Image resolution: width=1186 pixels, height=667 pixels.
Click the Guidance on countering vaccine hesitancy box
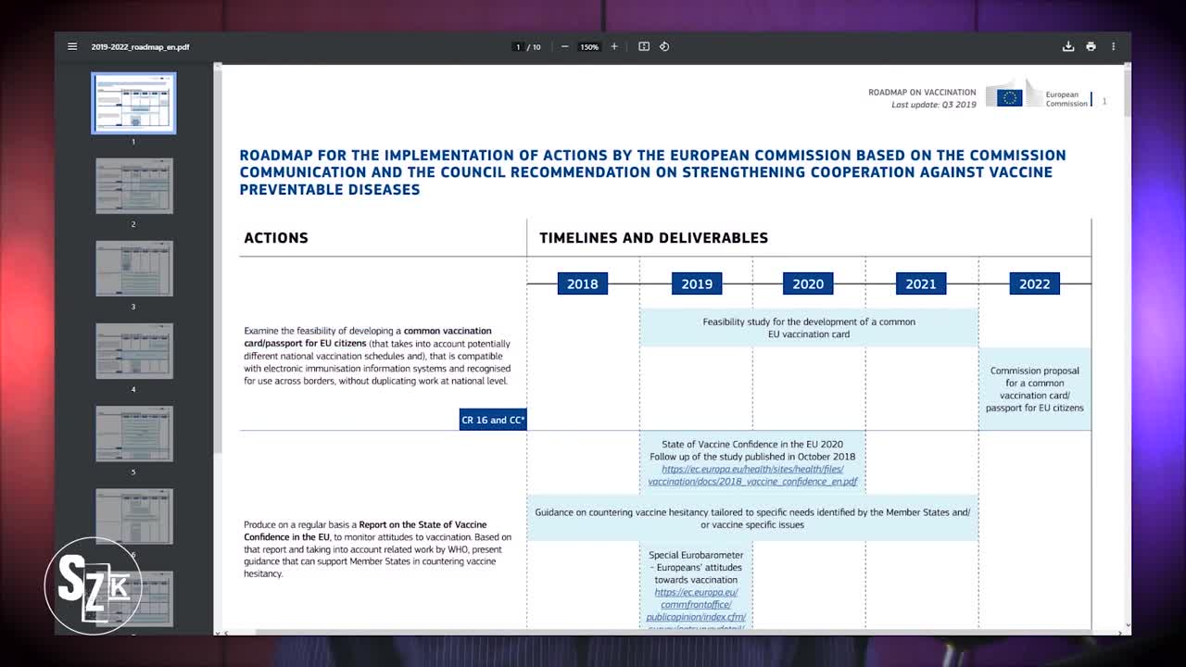click(x=752, y=518)
